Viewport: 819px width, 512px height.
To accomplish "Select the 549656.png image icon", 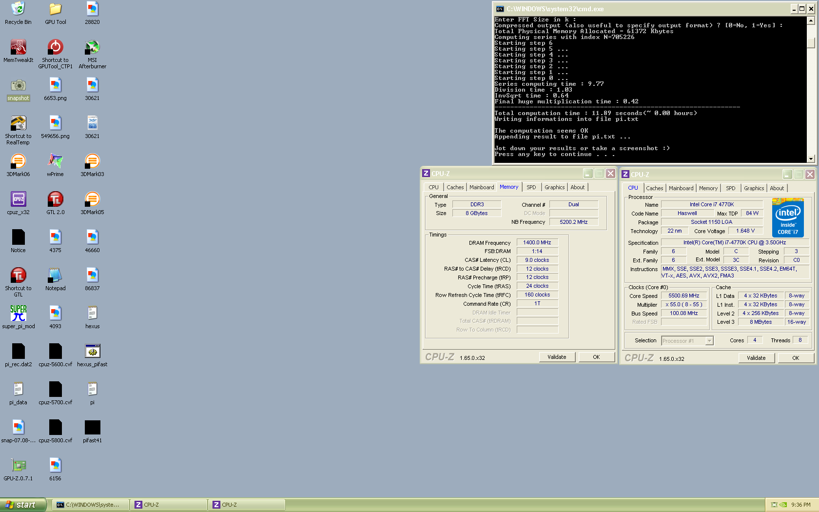I will coord(55,127).
